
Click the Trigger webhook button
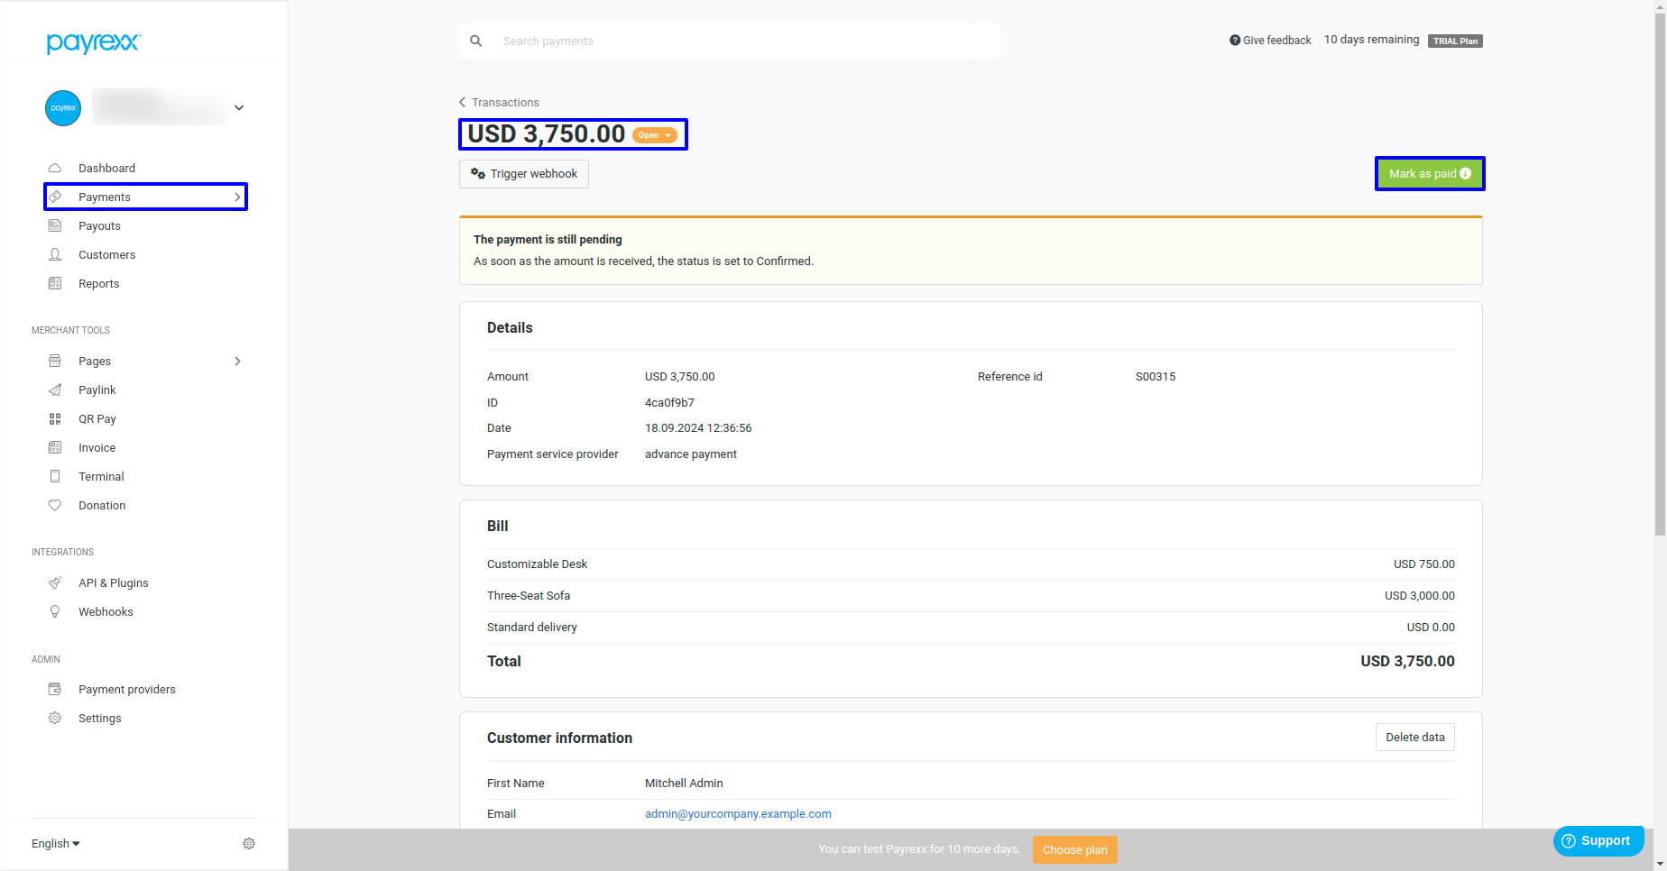point(524,174)
